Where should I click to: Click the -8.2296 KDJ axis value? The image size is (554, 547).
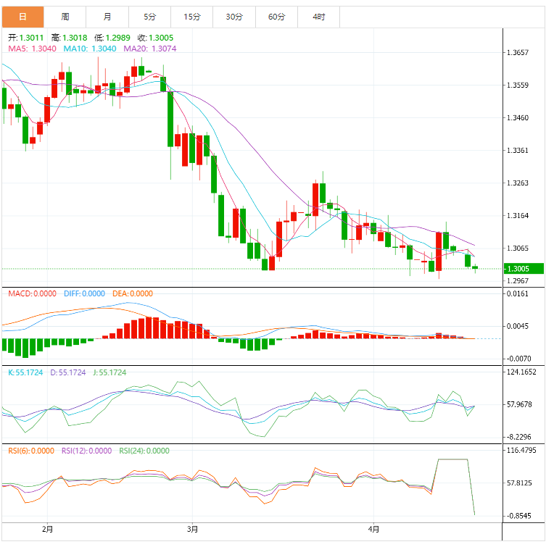pyautogui.click(x=518, y=437)
